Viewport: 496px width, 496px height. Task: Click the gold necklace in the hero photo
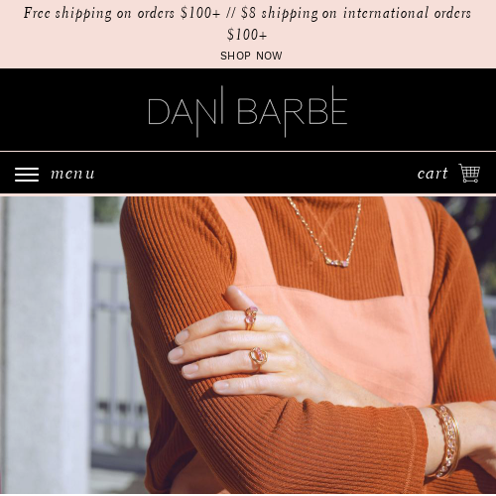click(x=327, y=233)
